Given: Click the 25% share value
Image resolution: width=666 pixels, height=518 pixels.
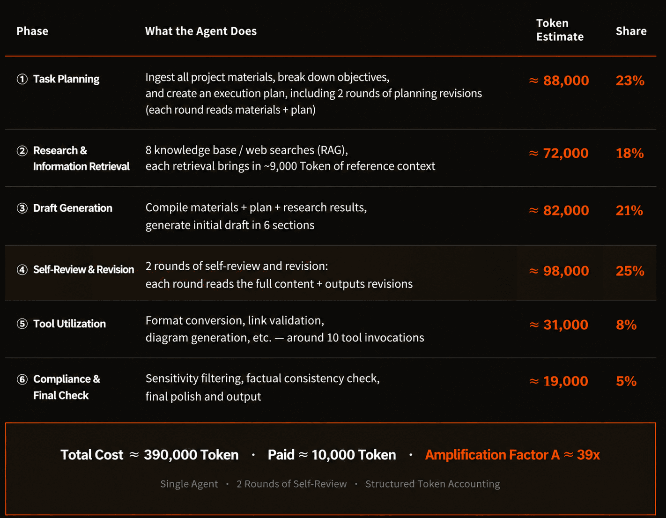Looking at the screenshot, I should (630, 271).
